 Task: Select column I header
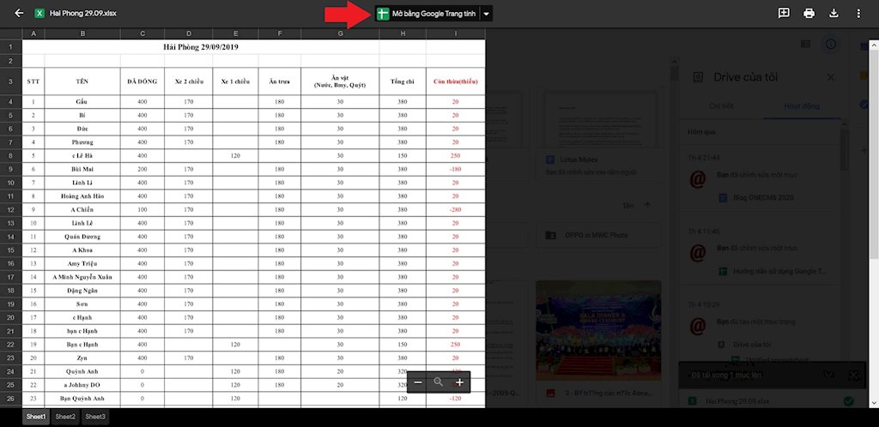pos(455,33)
